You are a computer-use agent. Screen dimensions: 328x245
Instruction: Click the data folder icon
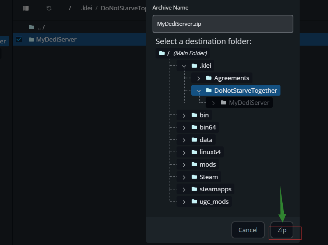(x=194, y=140)
